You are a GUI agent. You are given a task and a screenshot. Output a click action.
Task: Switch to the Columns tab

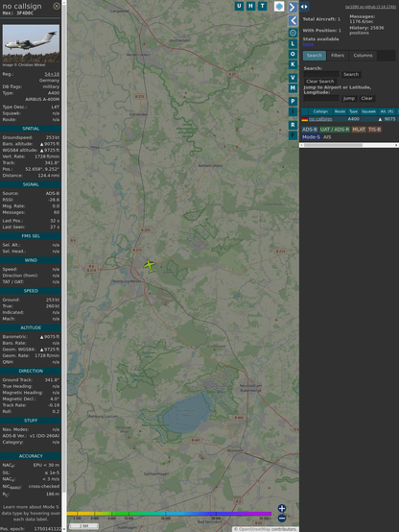tap(363, 56)
